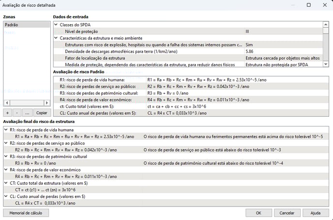Select R3 row in Avaliação de risco Padrão

click(191, 93)
